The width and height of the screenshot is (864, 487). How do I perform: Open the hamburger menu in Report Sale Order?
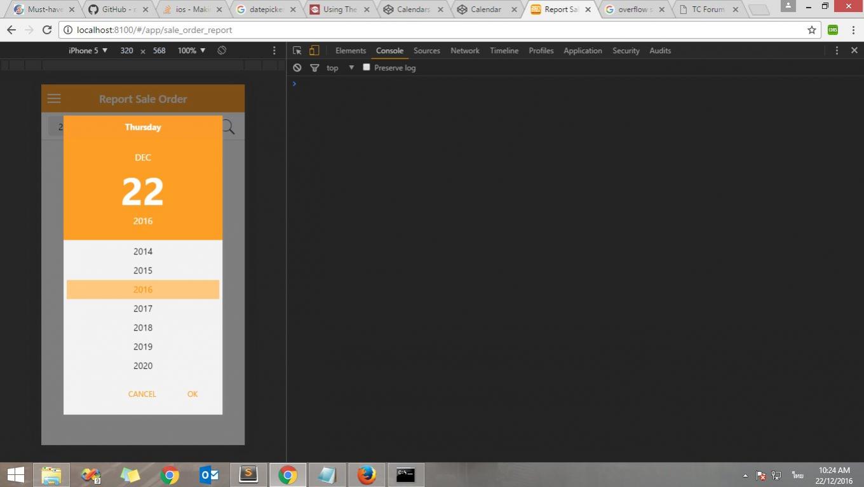point(54,98)
